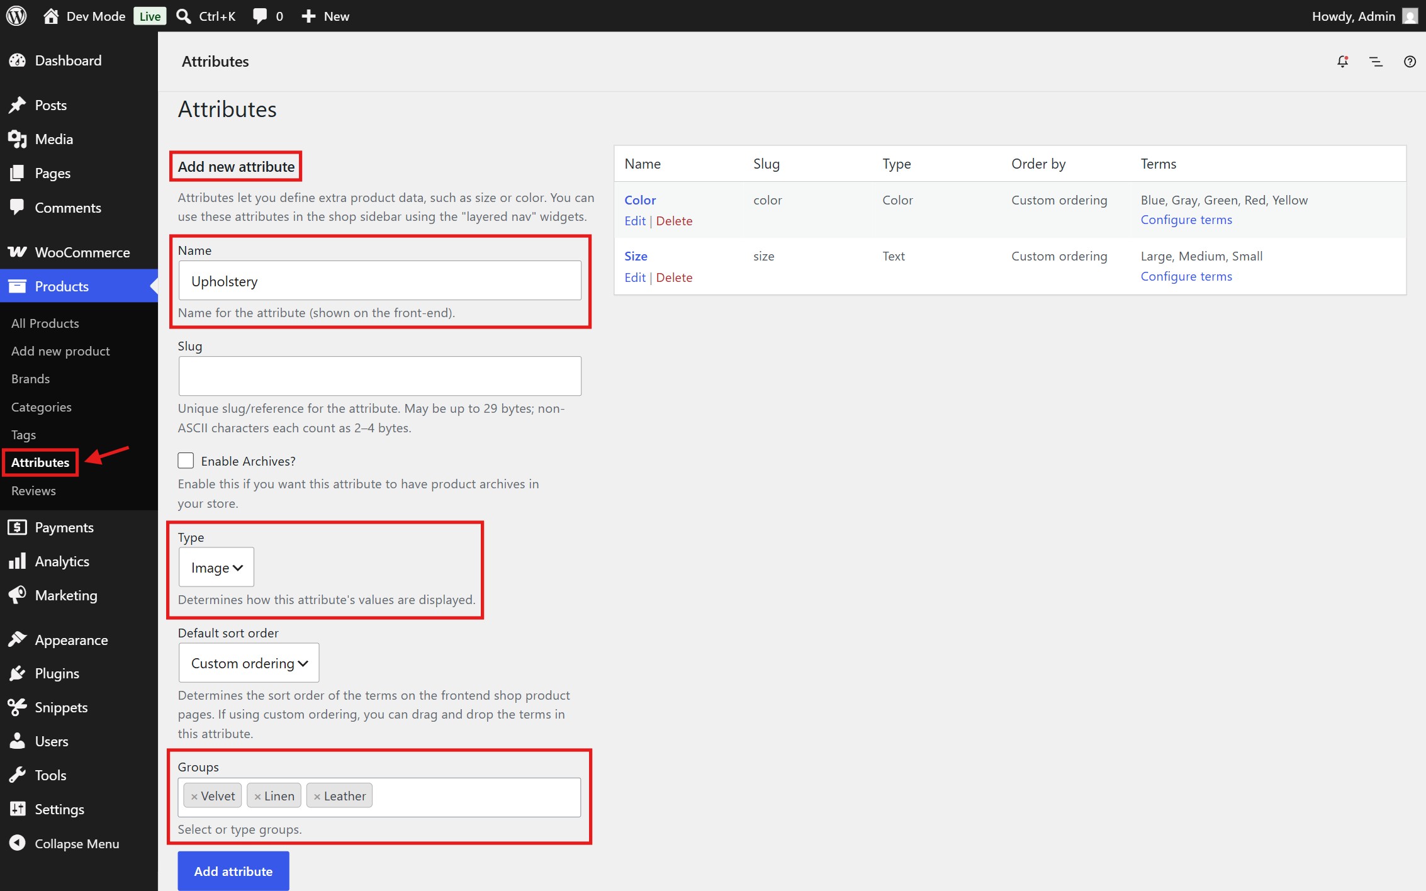Click the WordPress logo icon

pos(16,16)
